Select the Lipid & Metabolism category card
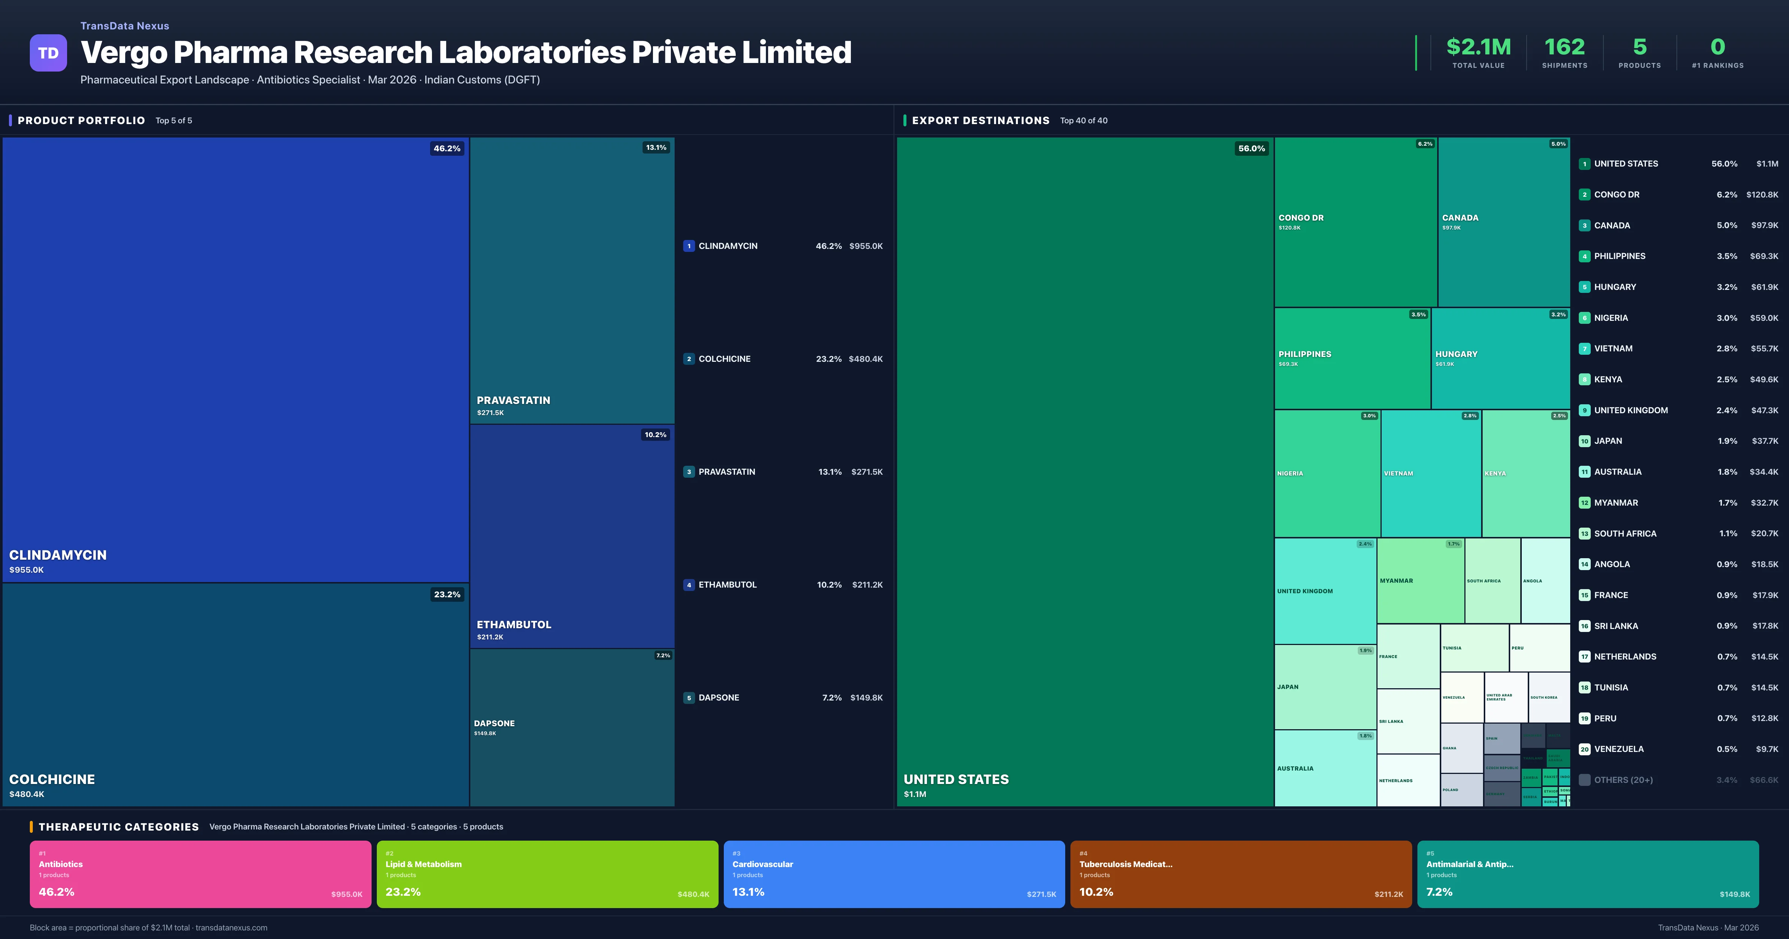 546,874
